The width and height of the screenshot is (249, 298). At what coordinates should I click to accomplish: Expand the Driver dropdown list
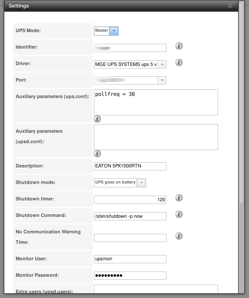(x=162, y=65)
